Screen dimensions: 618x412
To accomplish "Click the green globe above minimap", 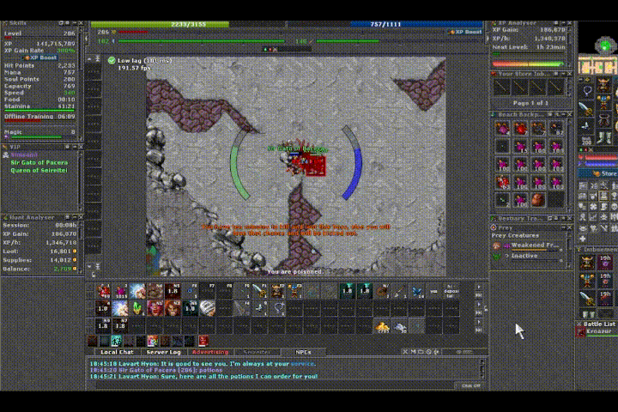I will (605, 45).
